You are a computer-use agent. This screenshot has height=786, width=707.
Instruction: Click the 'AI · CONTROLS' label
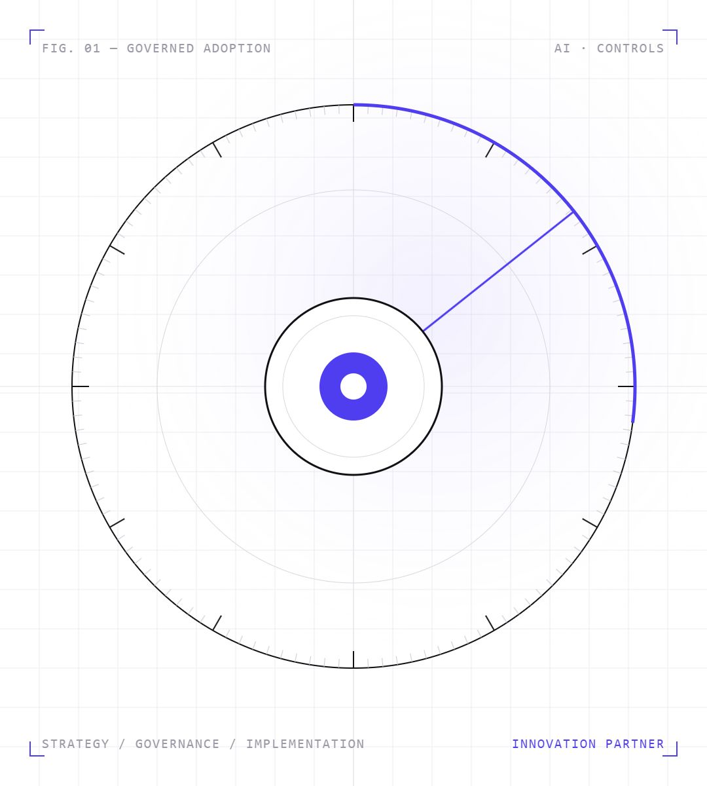pyautogui.click(x=609, y=48)
